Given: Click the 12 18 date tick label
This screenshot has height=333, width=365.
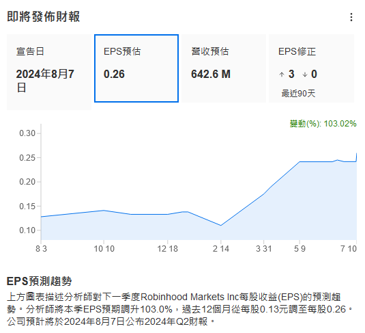Looking at the screenshot, I should (x=168, y=248).
